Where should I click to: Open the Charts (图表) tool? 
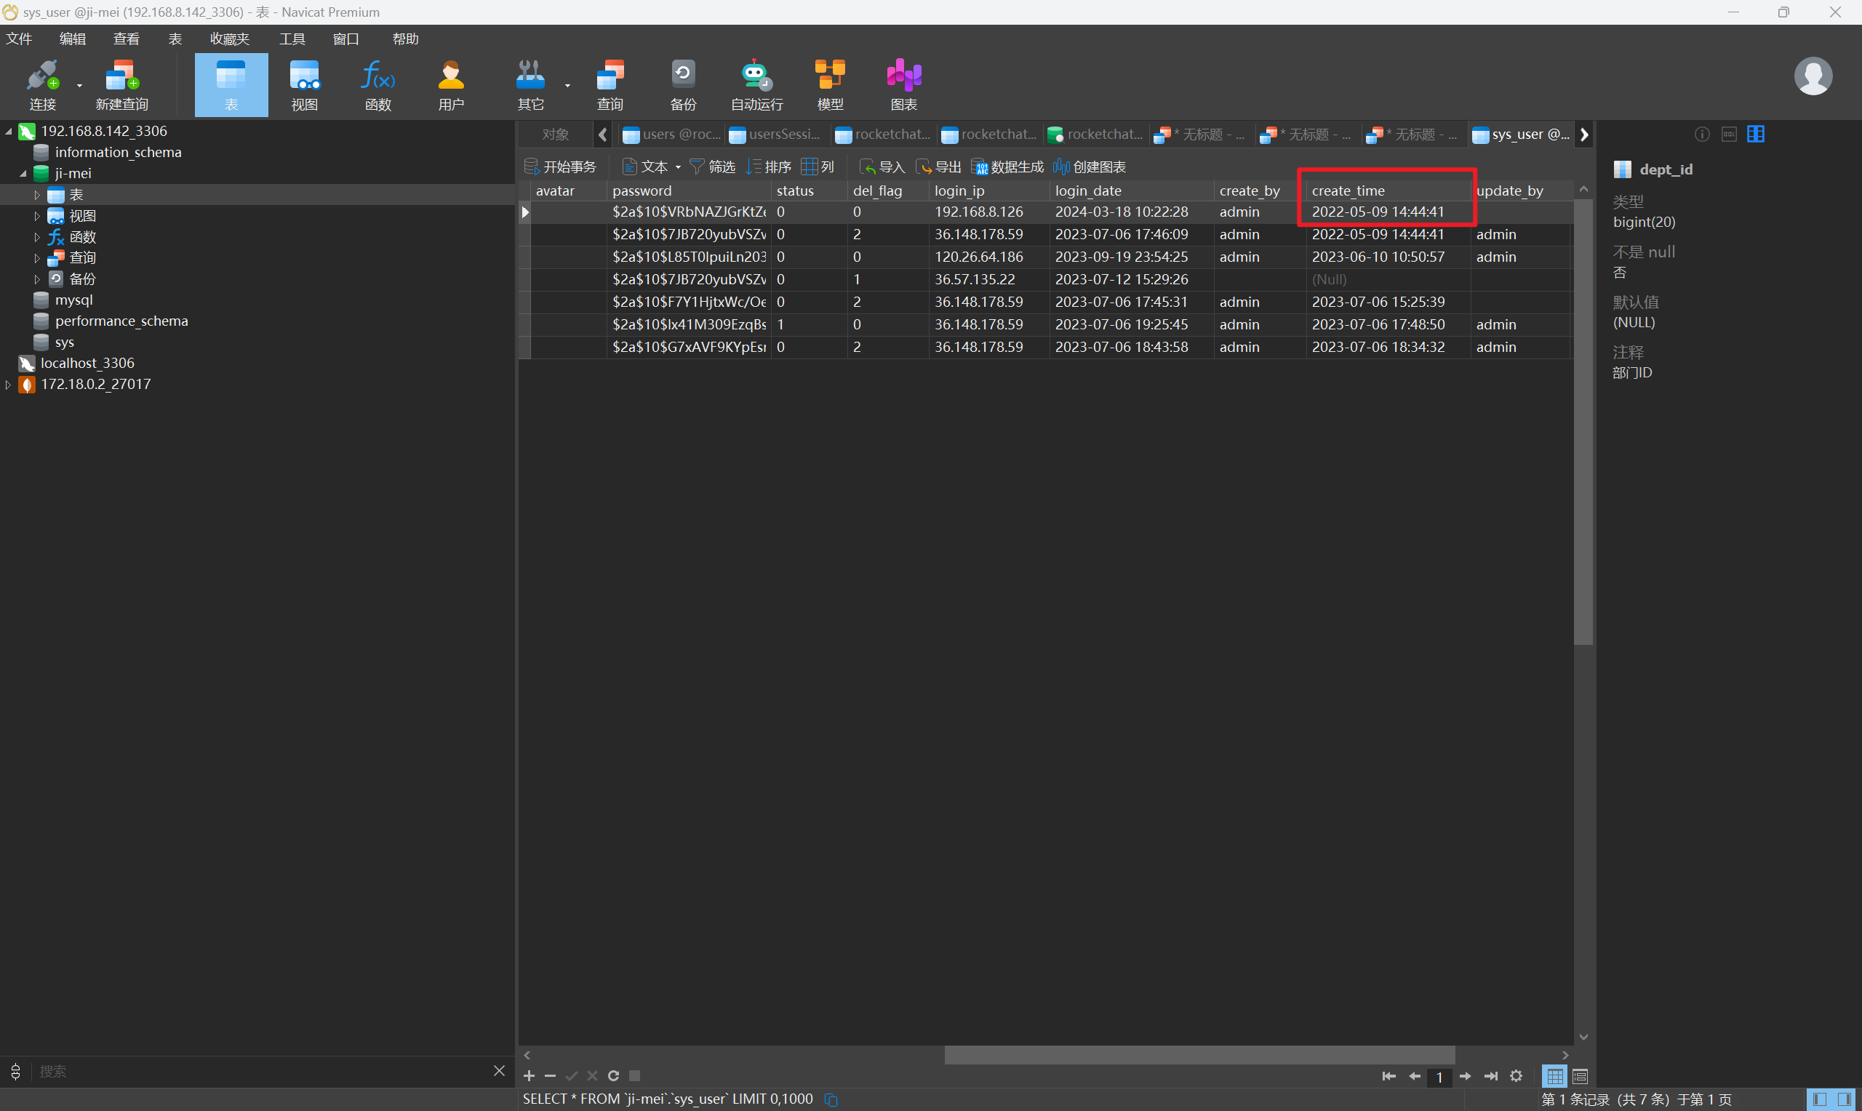click(903, 84)
